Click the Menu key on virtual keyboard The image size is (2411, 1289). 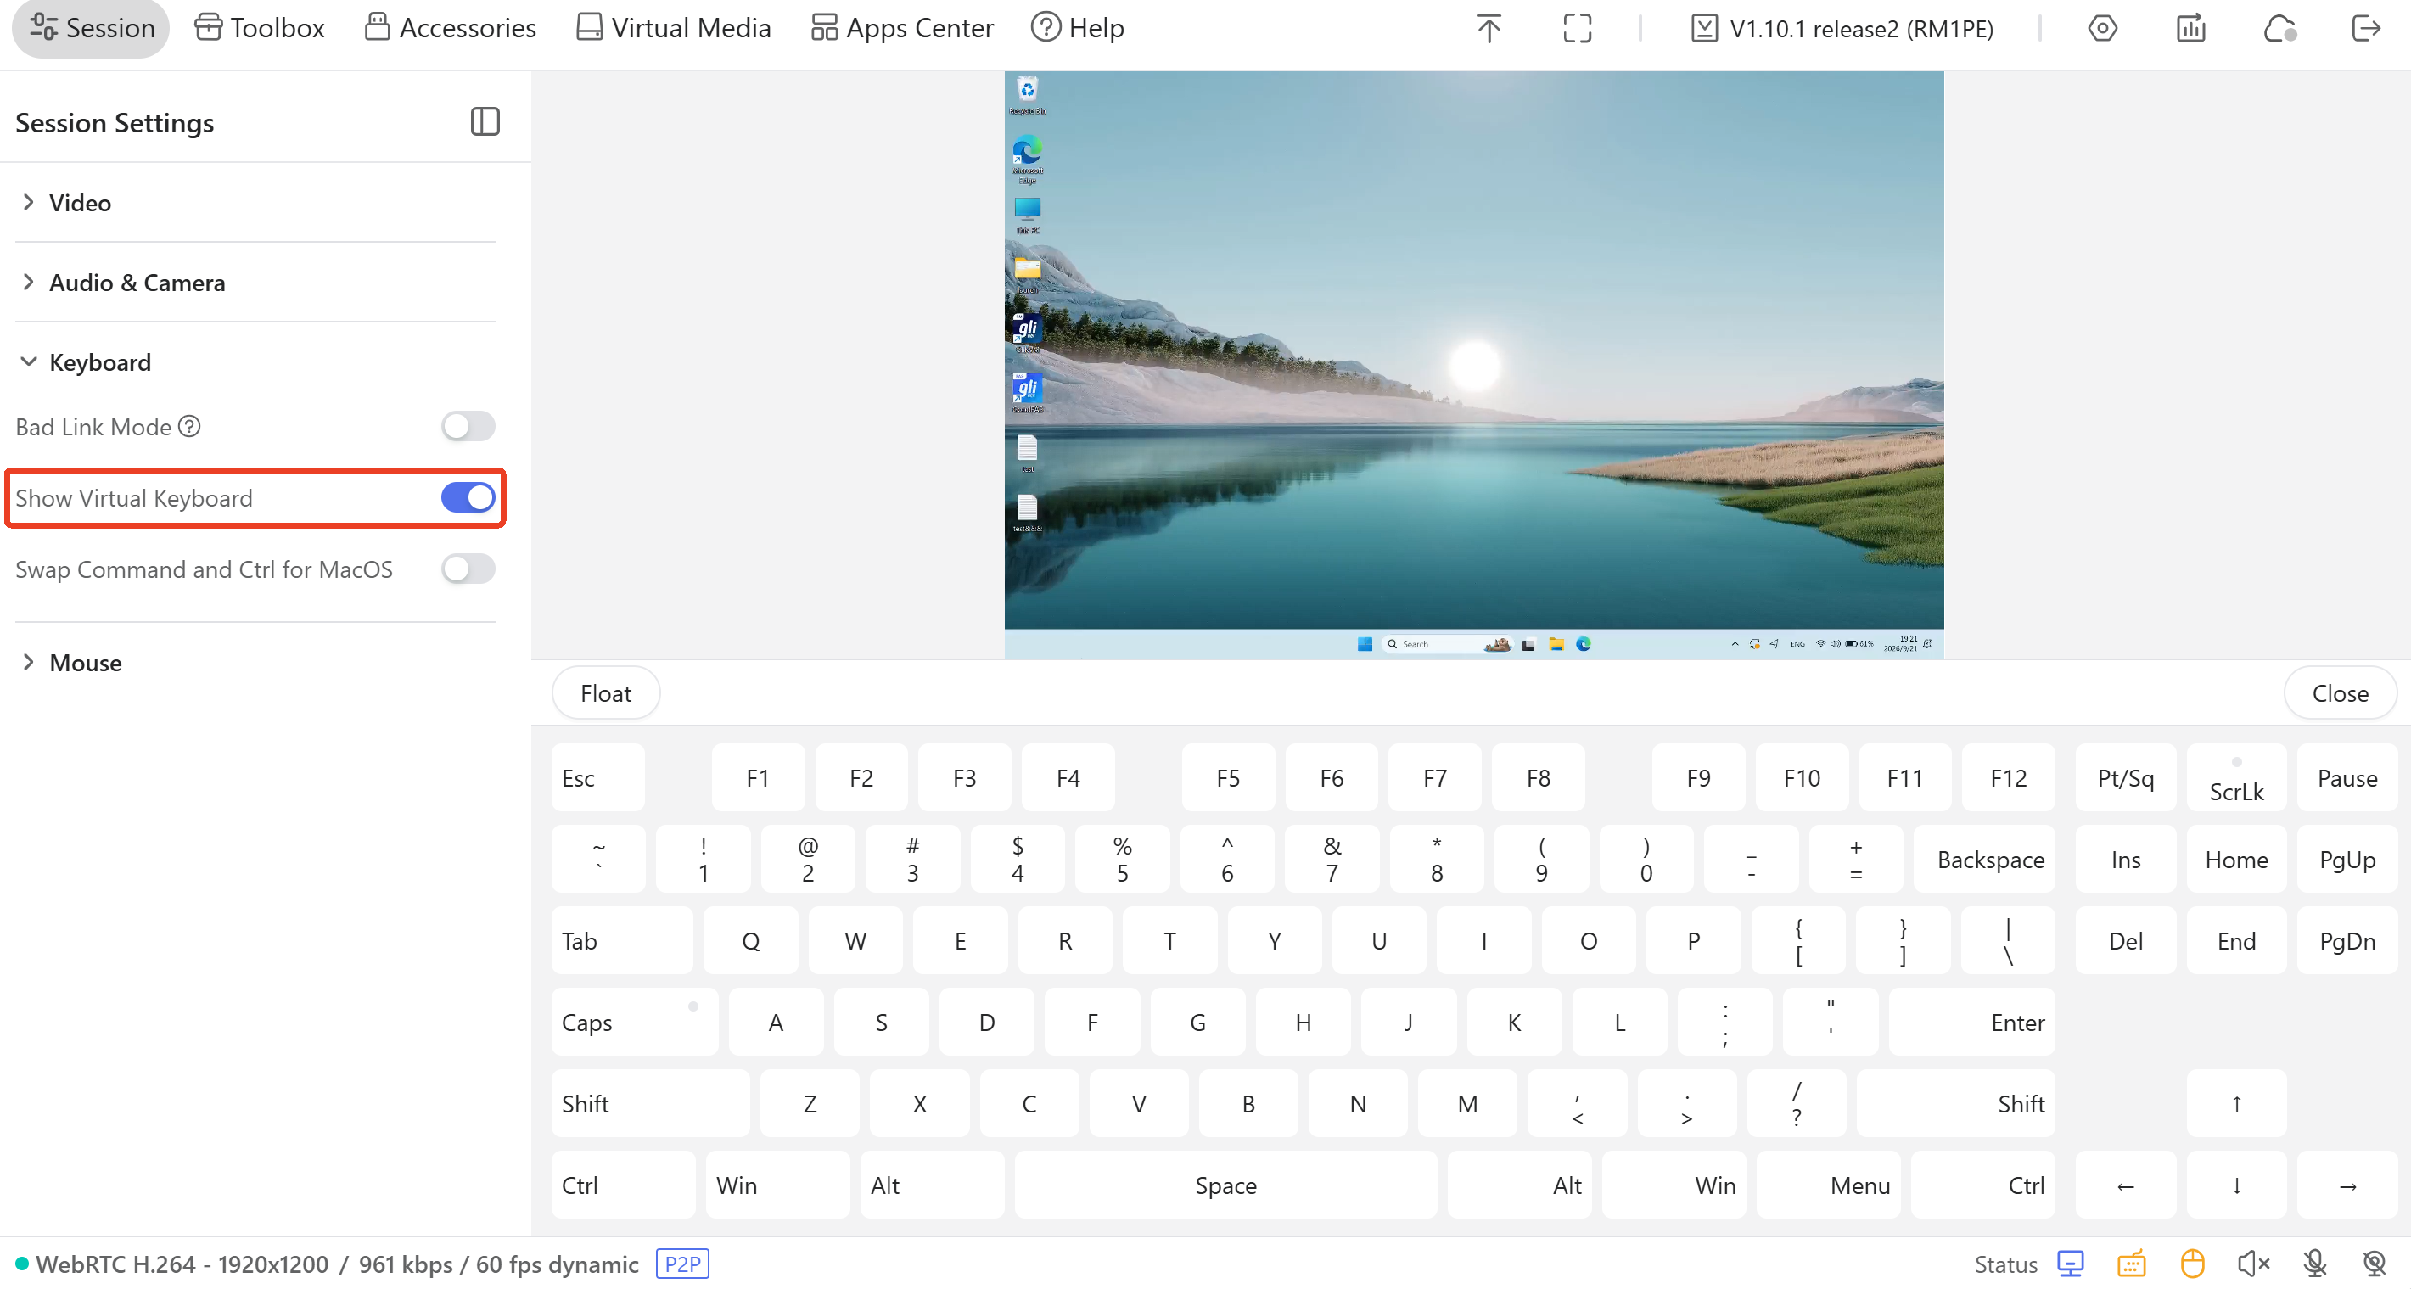[x=1828, y=1185]
